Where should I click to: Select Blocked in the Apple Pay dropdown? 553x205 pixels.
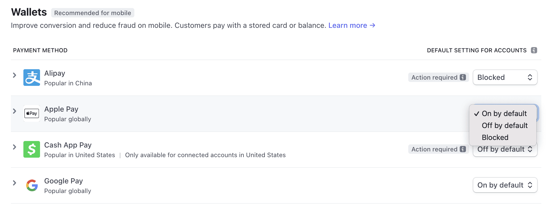[x=495, y=137]
